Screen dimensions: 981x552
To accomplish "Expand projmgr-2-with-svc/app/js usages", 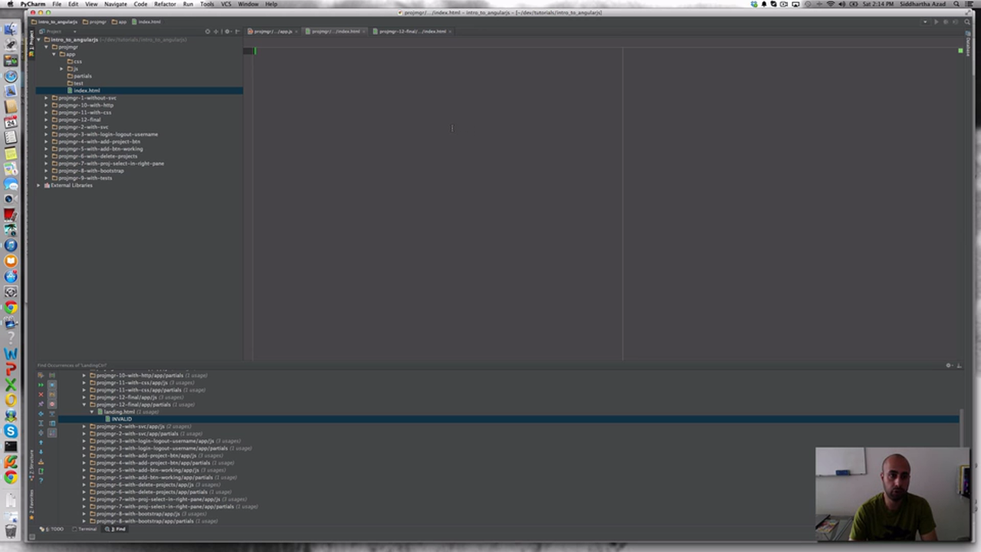I will point(84,426).
